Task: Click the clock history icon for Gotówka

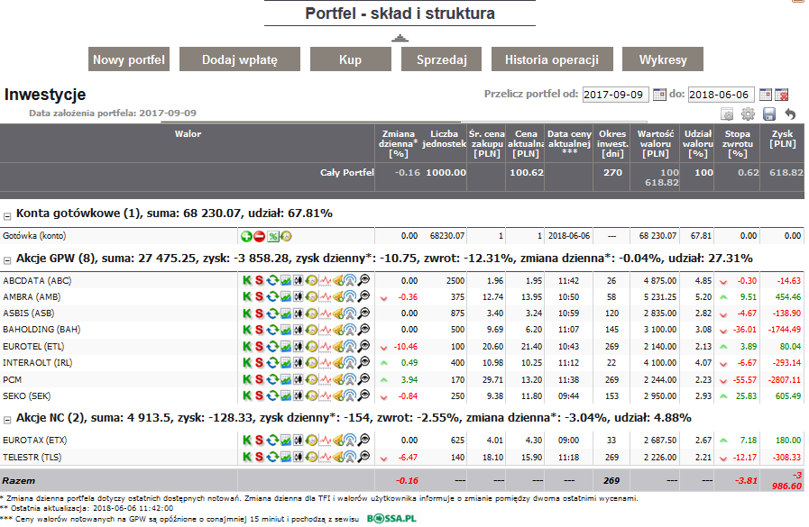Action: [286, 236]
